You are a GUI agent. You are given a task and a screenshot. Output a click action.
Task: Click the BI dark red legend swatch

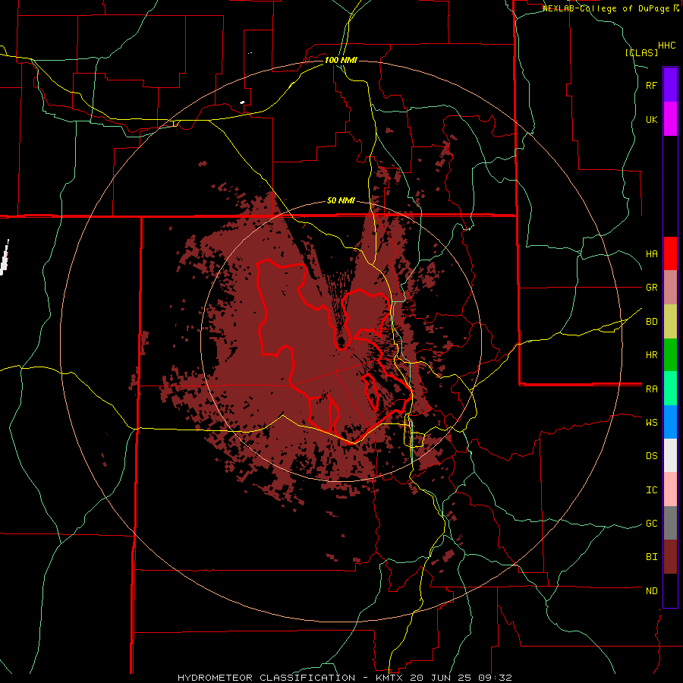pyautogui.click(x=670, y=557)
